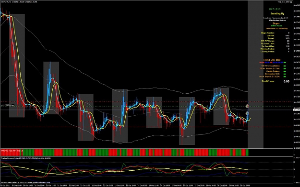Image resolution: width=300 pixels, height=187 pixels.
Task: Click the Trading Suspended H1 message
Action: 276,18
